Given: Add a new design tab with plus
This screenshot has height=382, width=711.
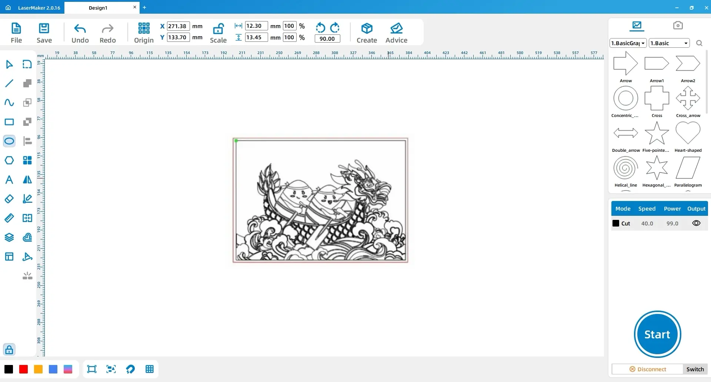Looking at the screenshot, I should click(x=144, y=7).
